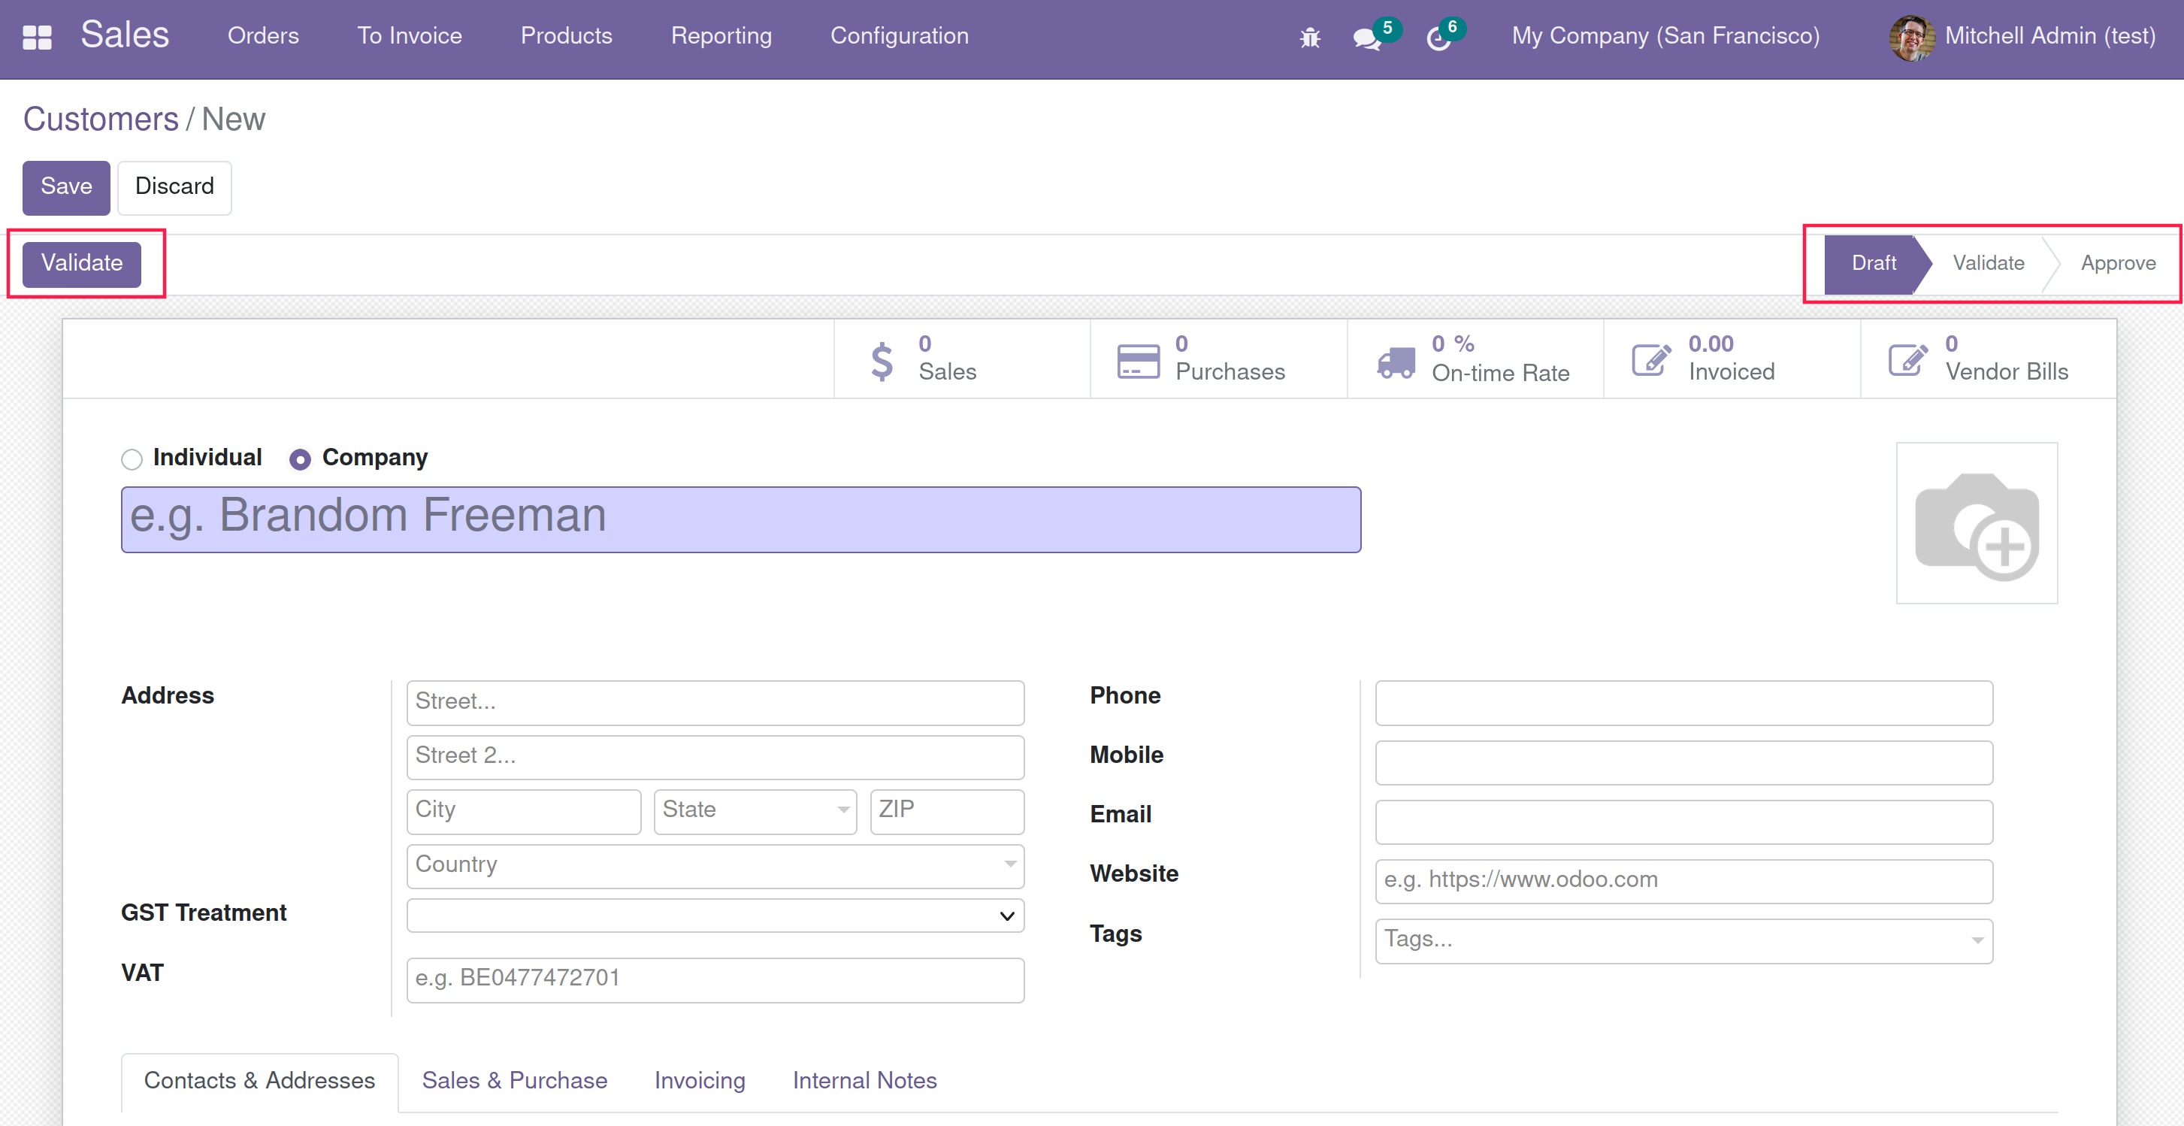Open the apps grid menu icon
Image resolution: width=2184 pixels, height=1126 pixels.
(x=37, y=37)
